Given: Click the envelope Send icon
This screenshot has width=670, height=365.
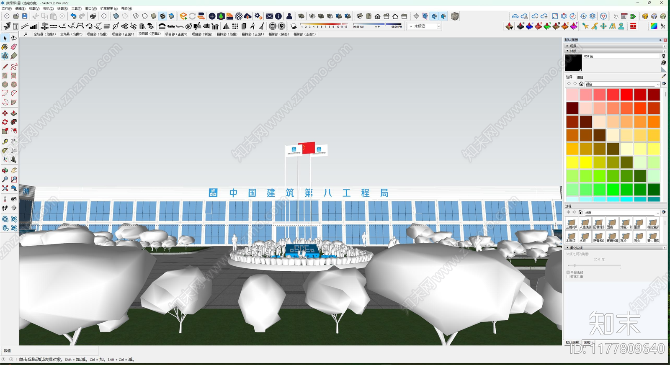Looking at the screenshot, I should [x=270, y=16].
